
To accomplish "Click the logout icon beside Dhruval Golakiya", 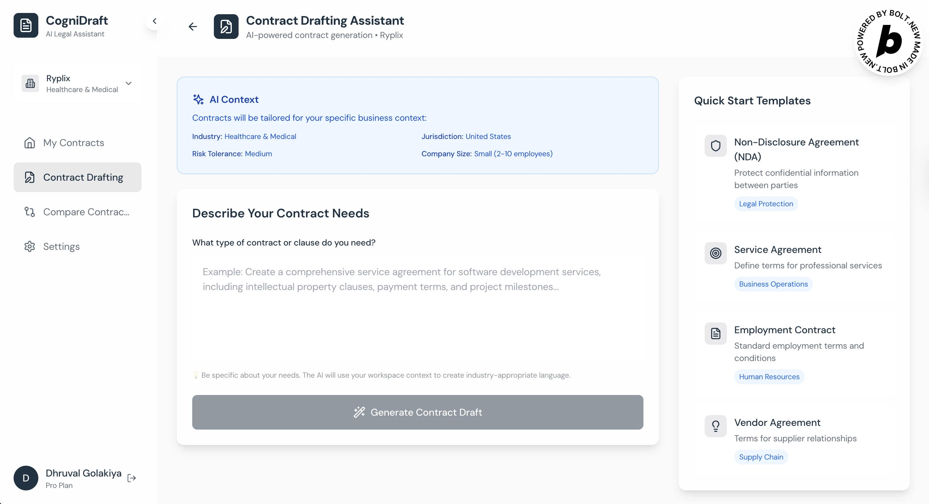I will pos(132,478).
